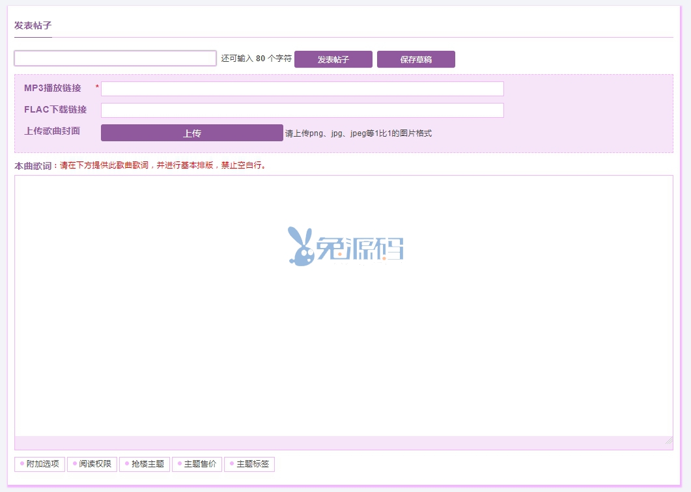Save the post via 保存草稿
691x492 pixels.
(x=416, y=59)
